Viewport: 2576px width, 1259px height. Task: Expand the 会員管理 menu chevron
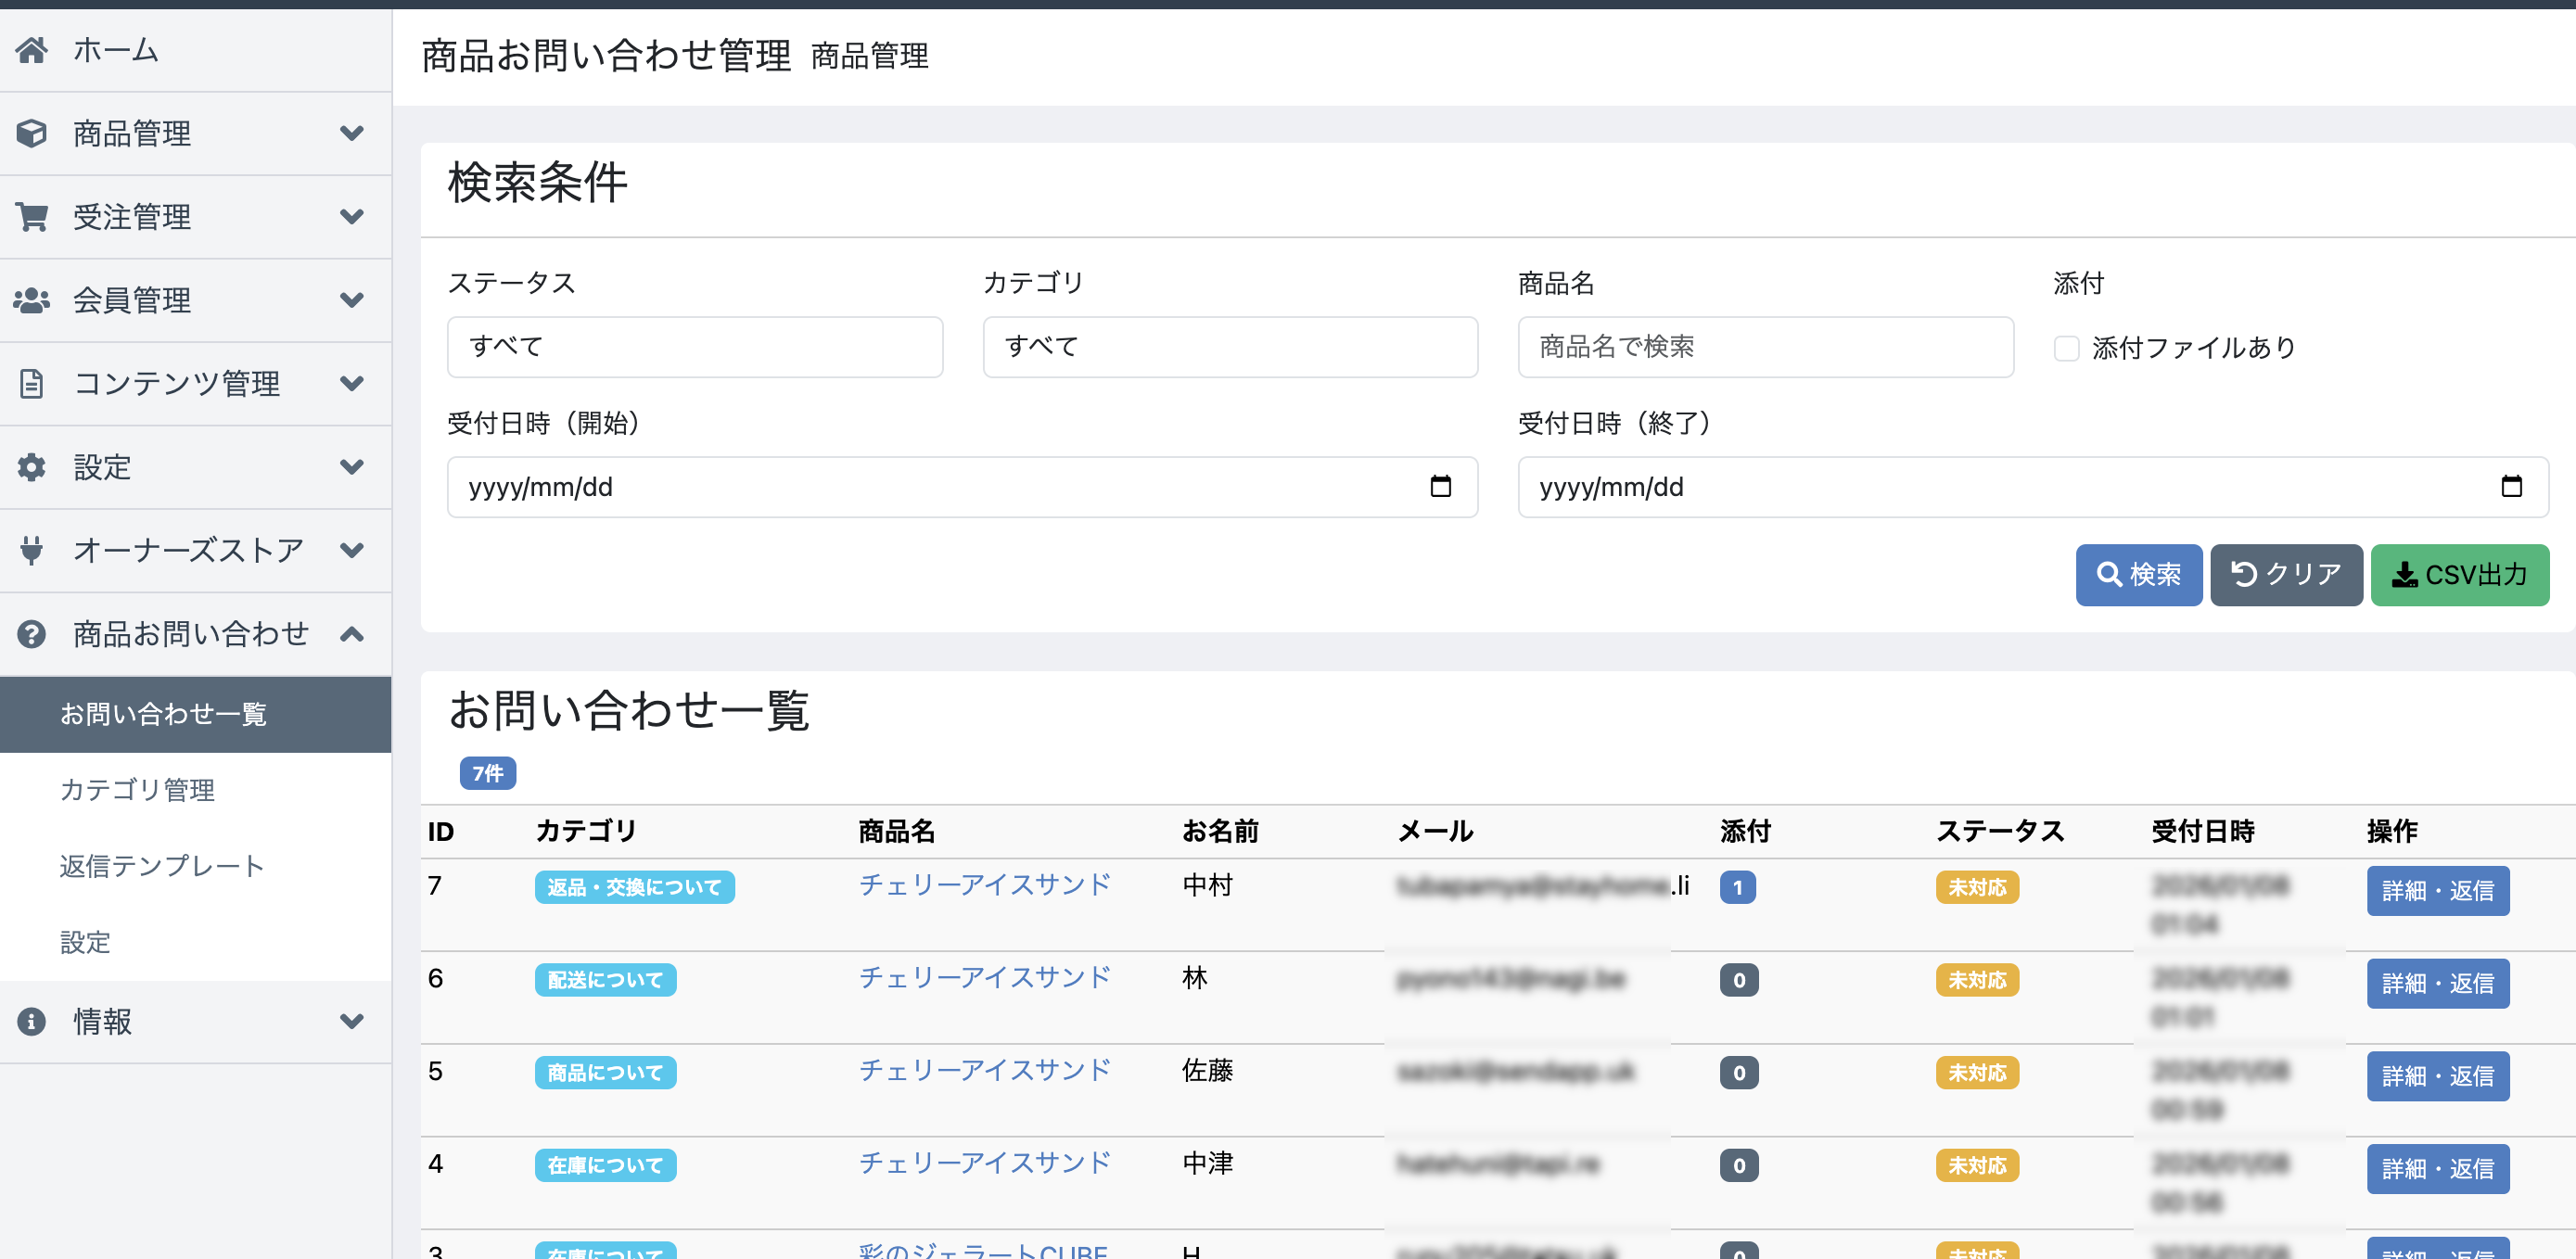coord(351,300)
